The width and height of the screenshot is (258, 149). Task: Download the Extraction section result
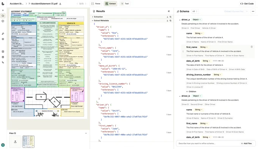[167, 17]
